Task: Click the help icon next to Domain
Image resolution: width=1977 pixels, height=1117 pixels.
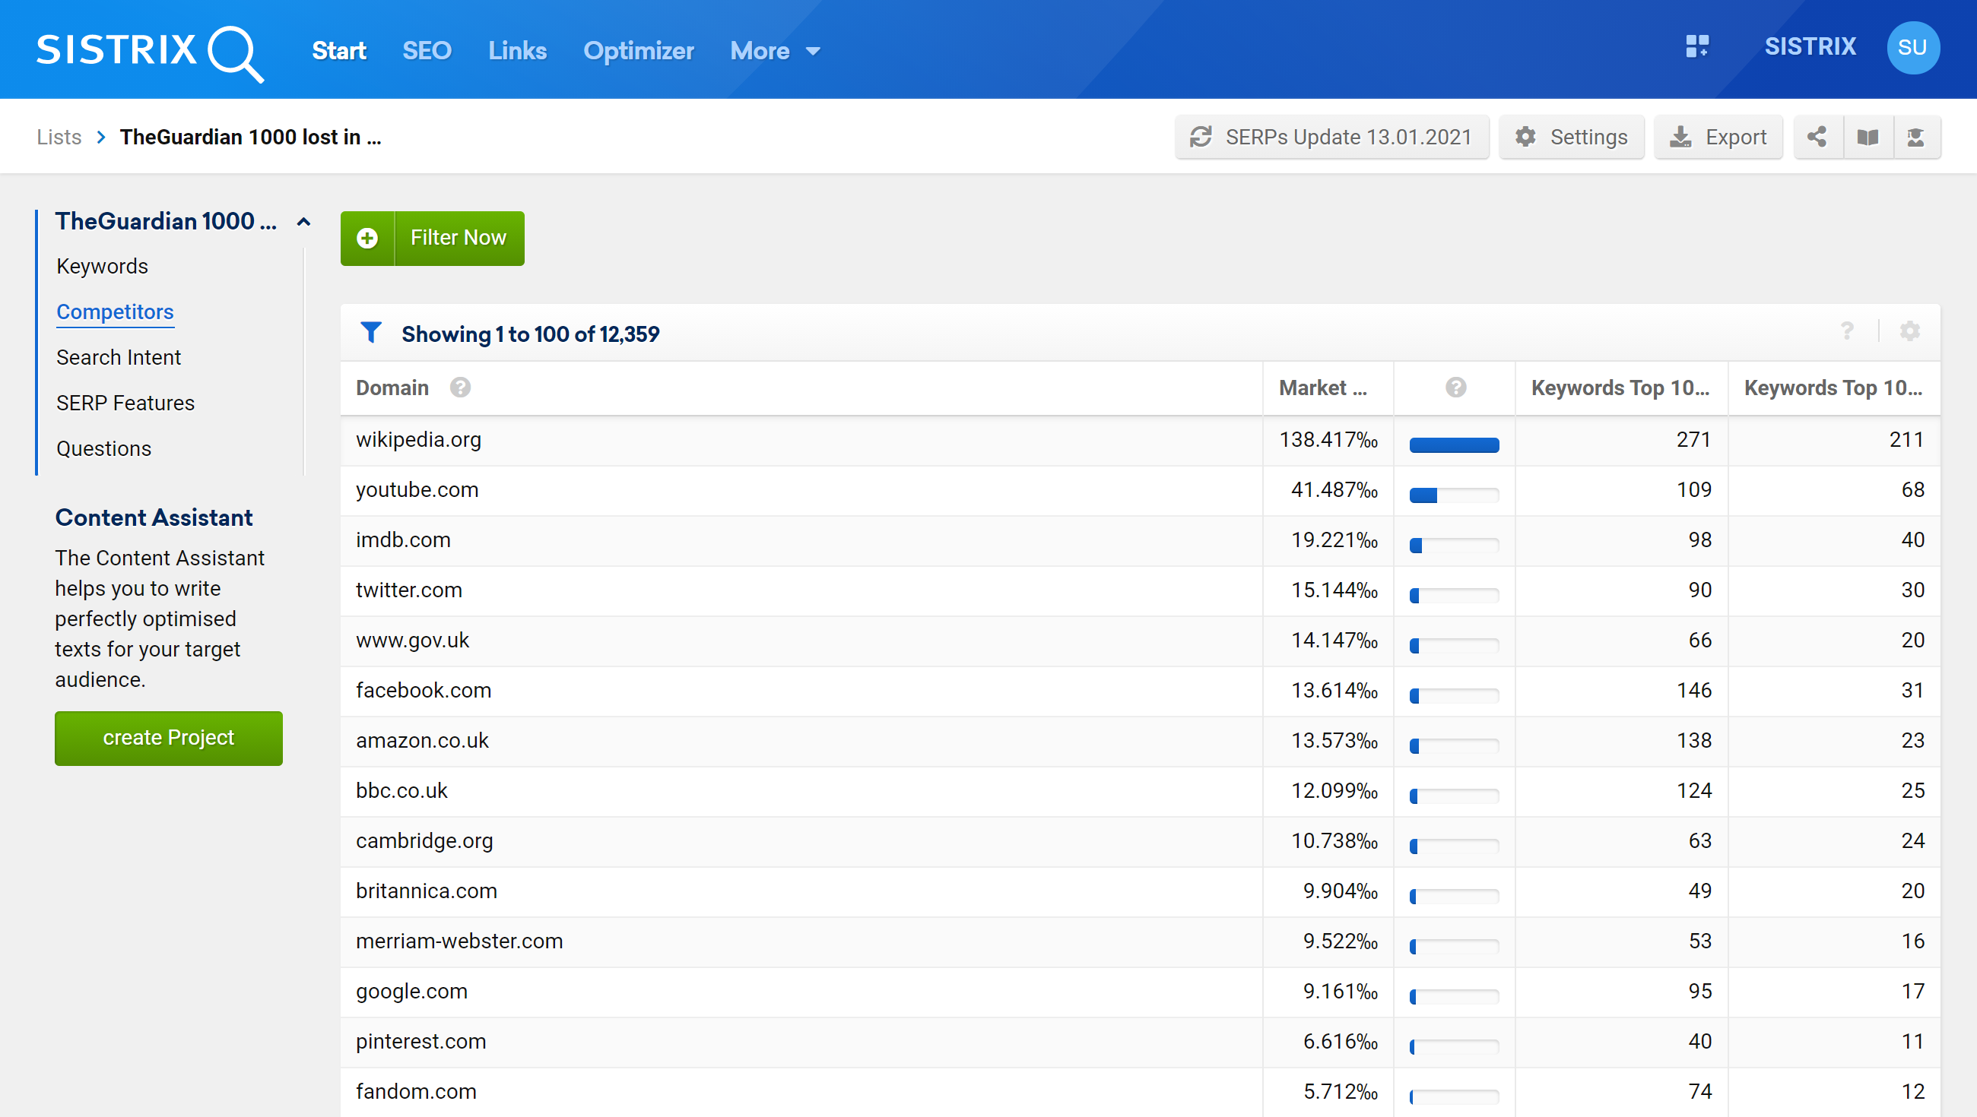Action: pyautogui.click(x=460, y=388)
